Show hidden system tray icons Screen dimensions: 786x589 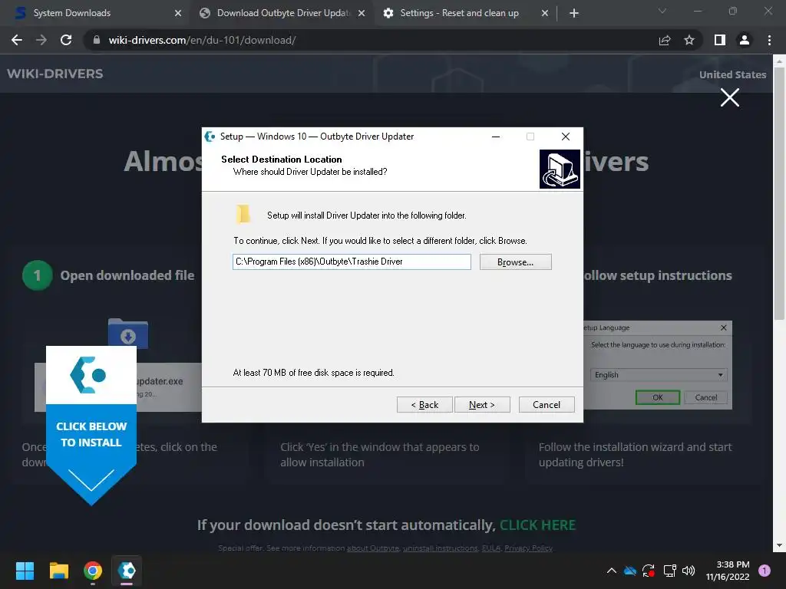coord(612,571)
